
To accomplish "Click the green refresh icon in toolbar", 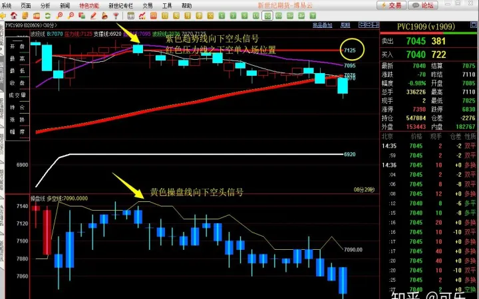I will 49,15.
